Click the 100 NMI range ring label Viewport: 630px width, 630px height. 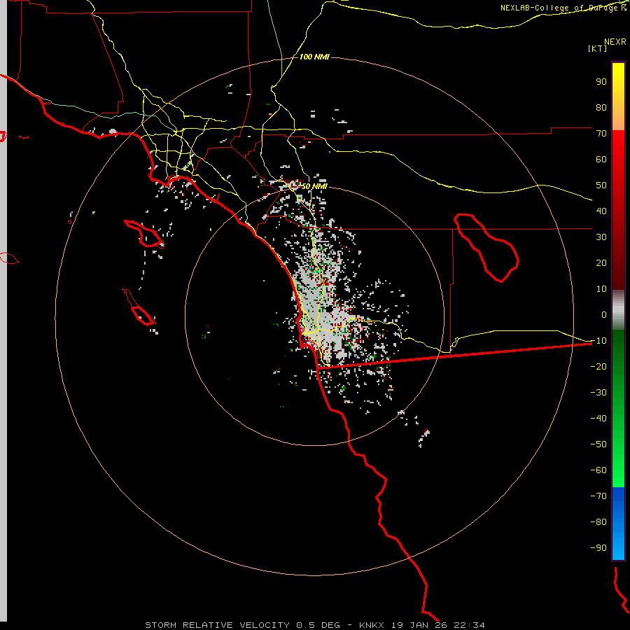pos(314,57)
